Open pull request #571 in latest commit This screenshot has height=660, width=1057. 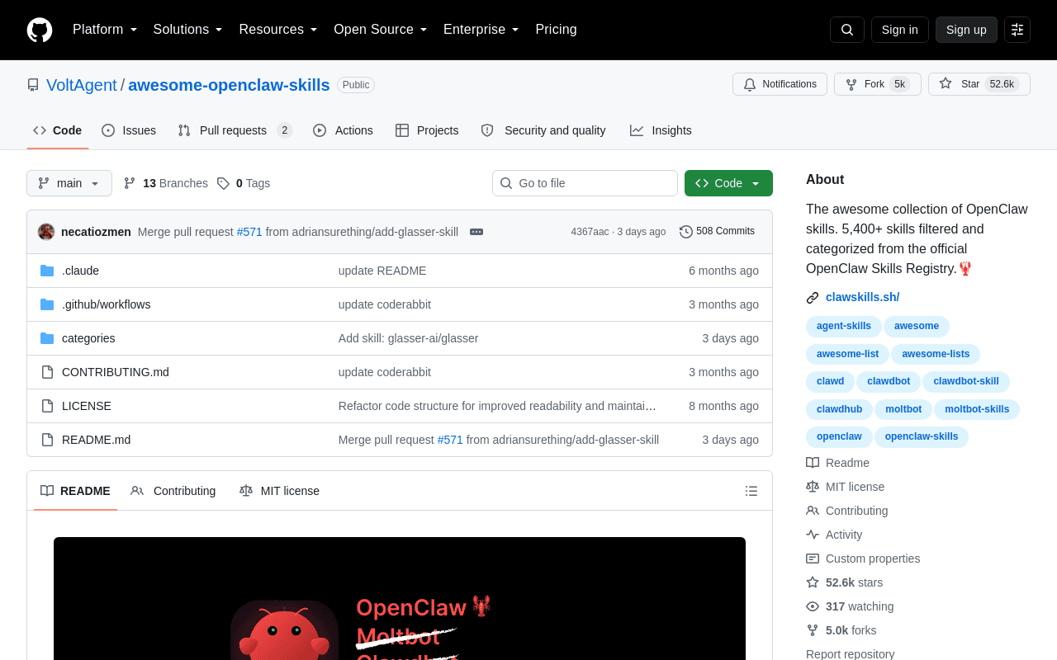click(x=249, y=232)
